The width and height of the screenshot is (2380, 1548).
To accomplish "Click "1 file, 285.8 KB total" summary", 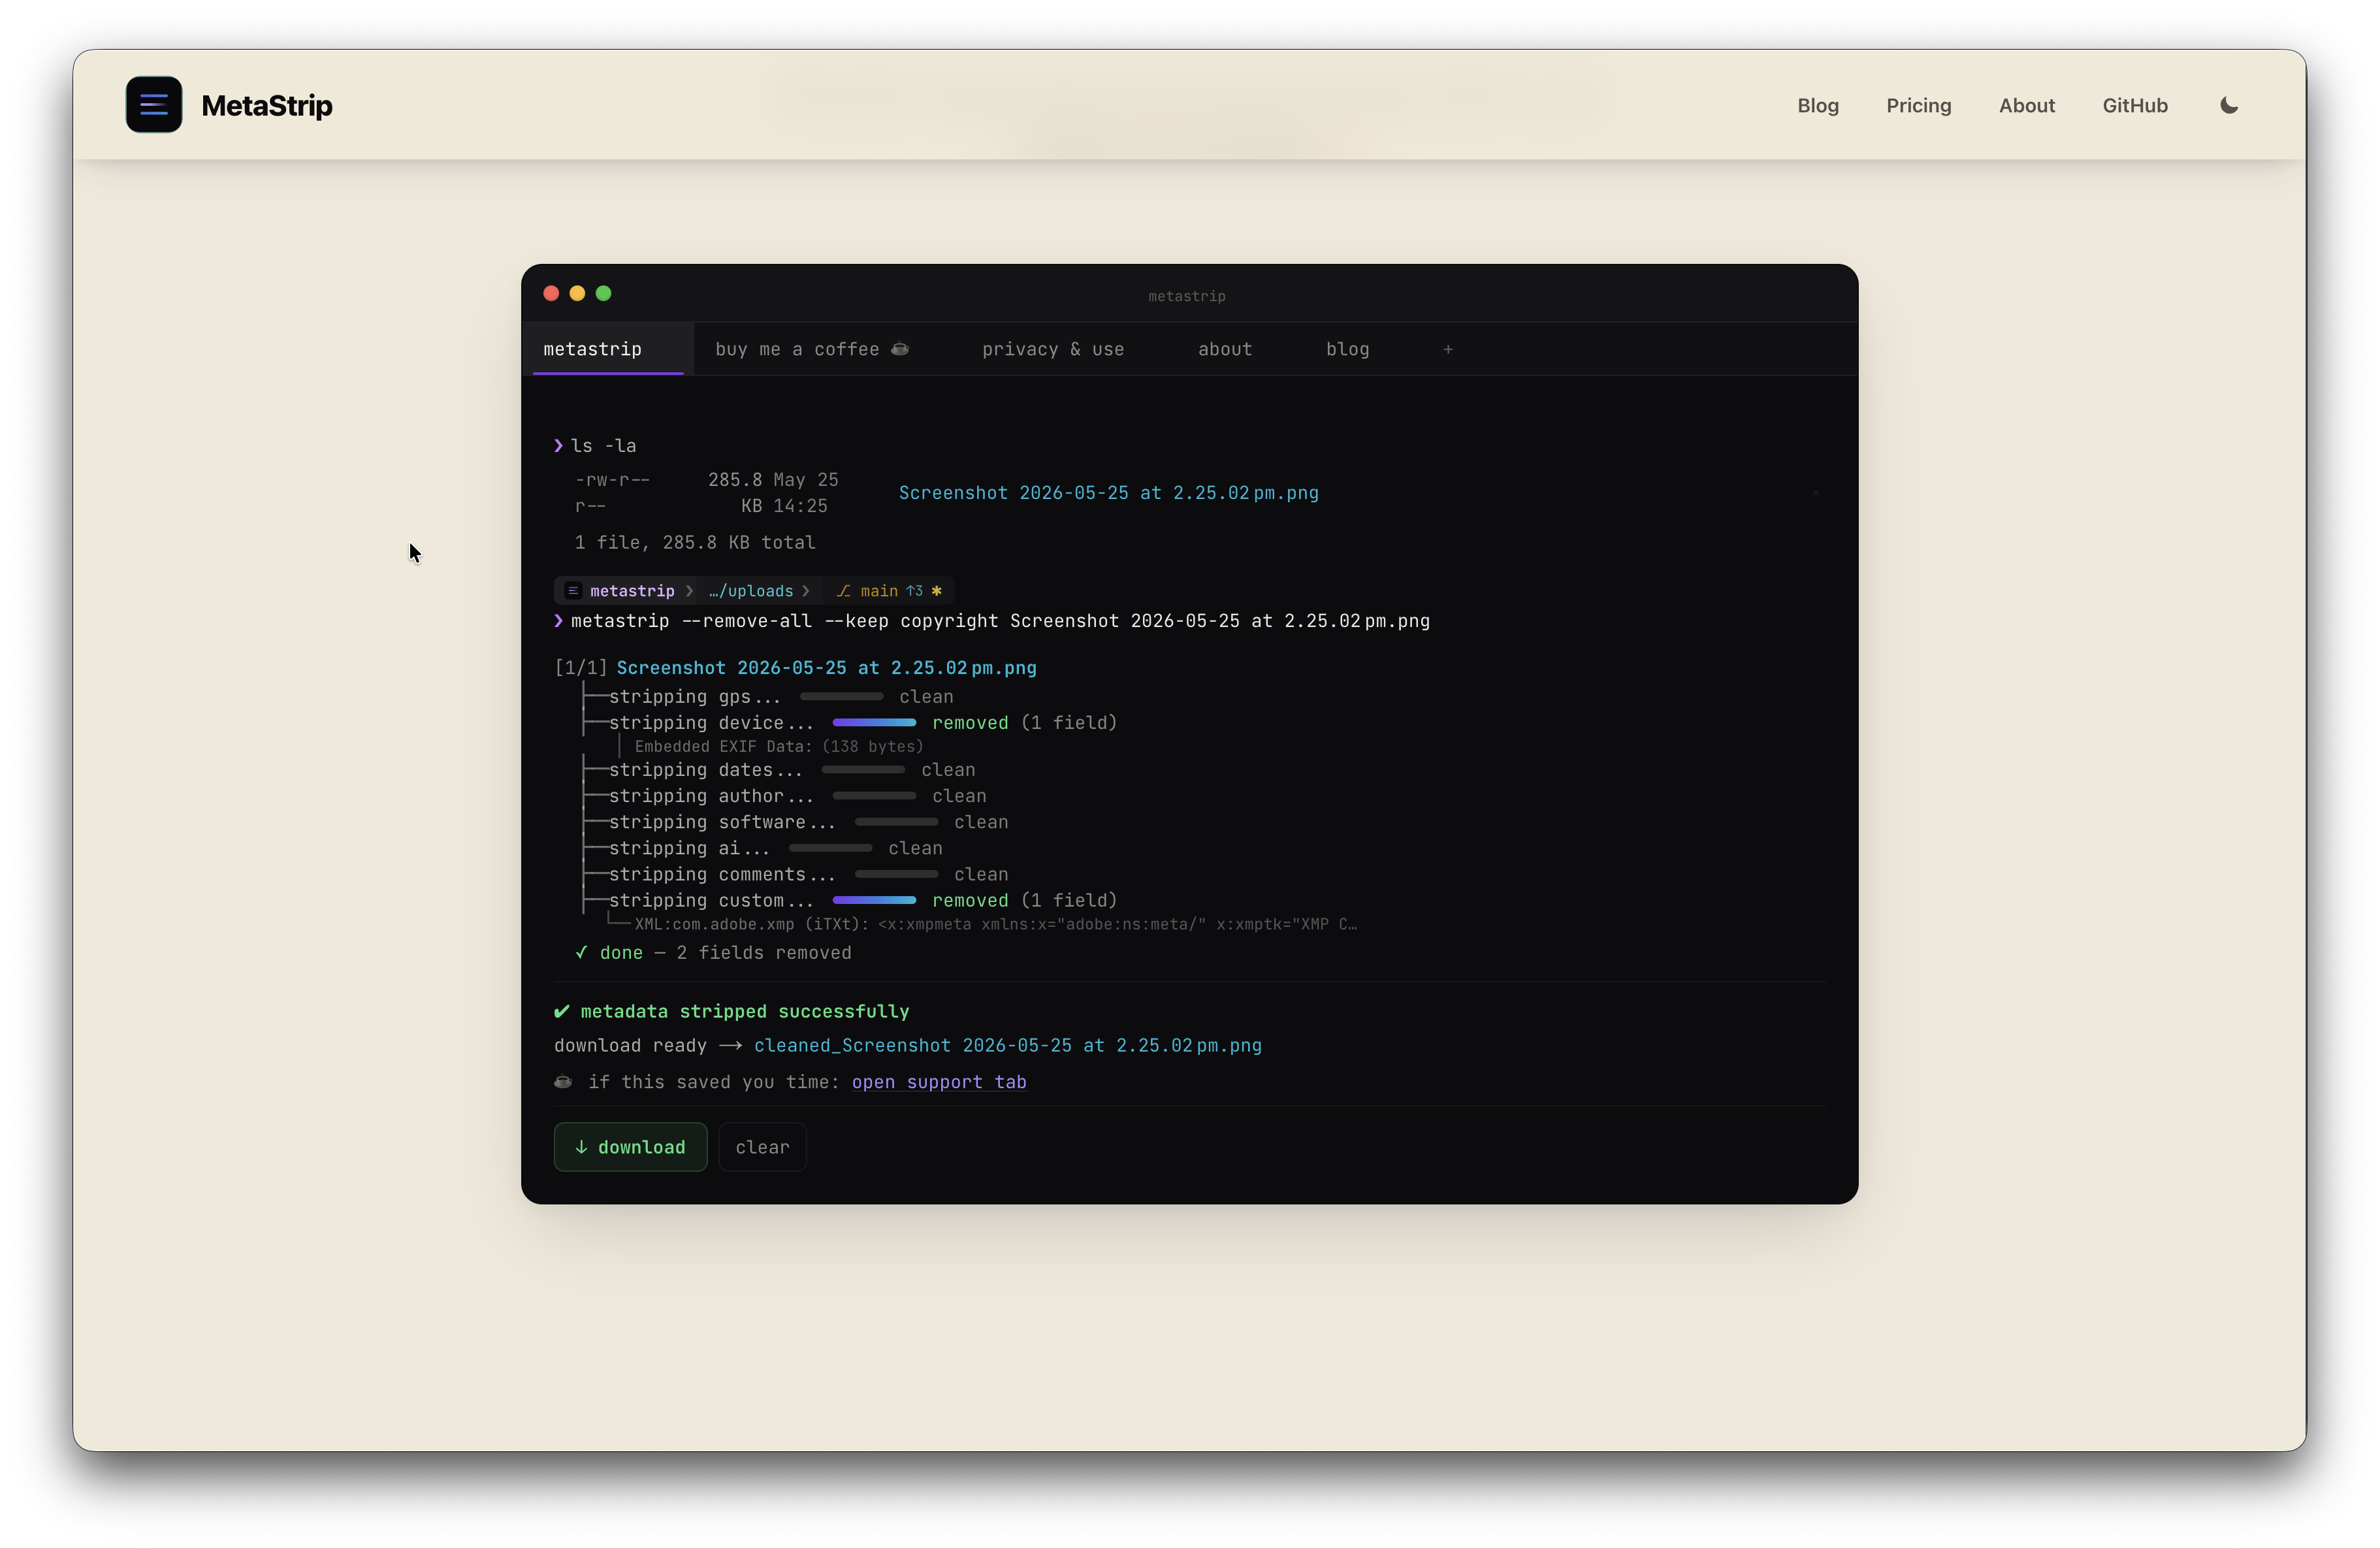I will click(x=695, y=542).
